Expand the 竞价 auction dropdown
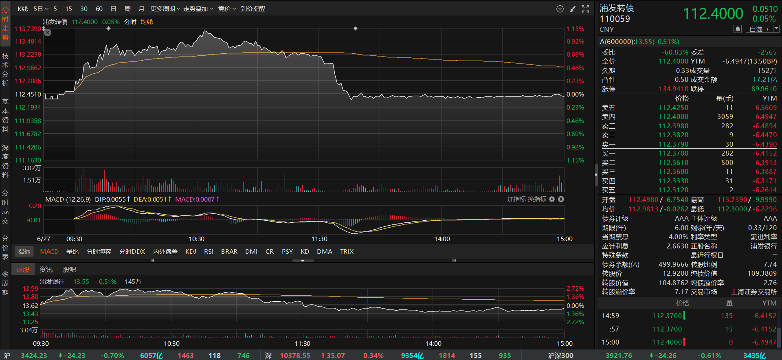Screen dimensions: 782x360 (227, 9)
